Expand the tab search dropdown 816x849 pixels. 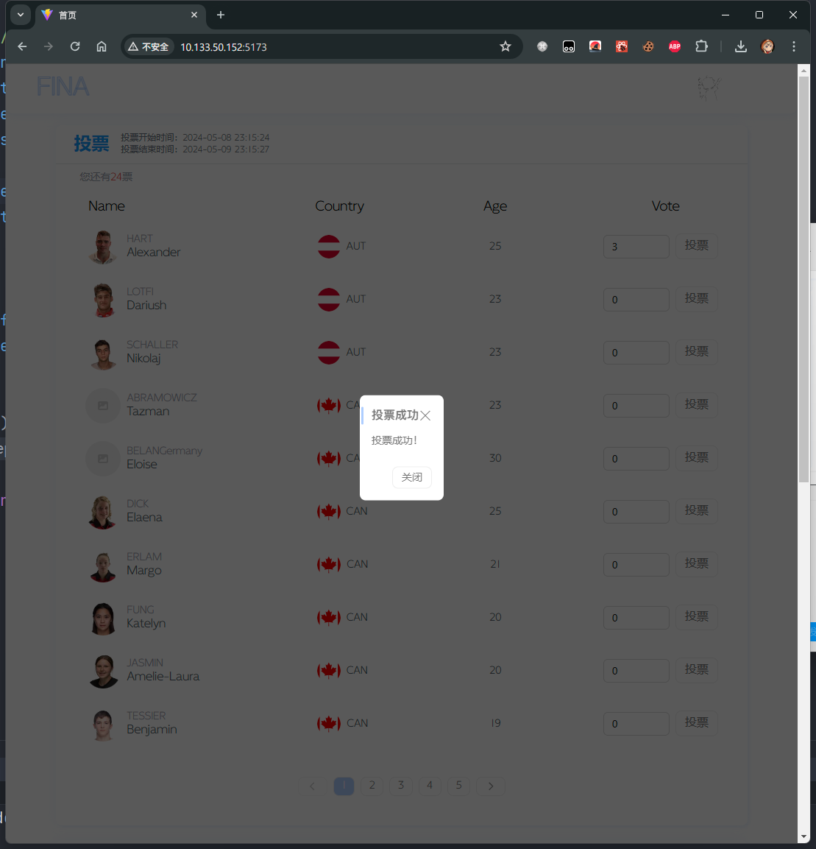pos(21,15)
